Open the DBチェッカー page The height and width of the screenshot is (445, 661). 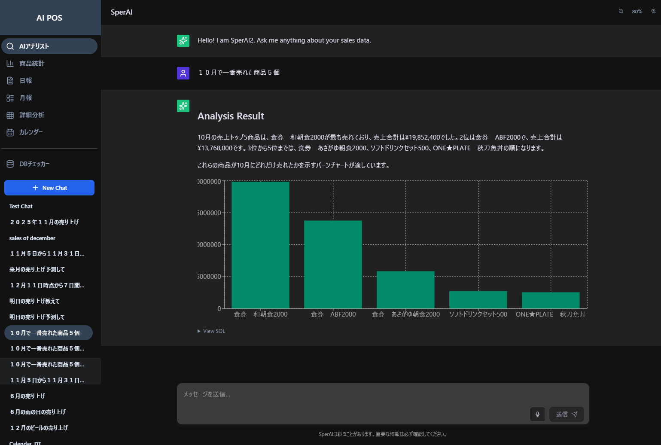tap(49, 164)
